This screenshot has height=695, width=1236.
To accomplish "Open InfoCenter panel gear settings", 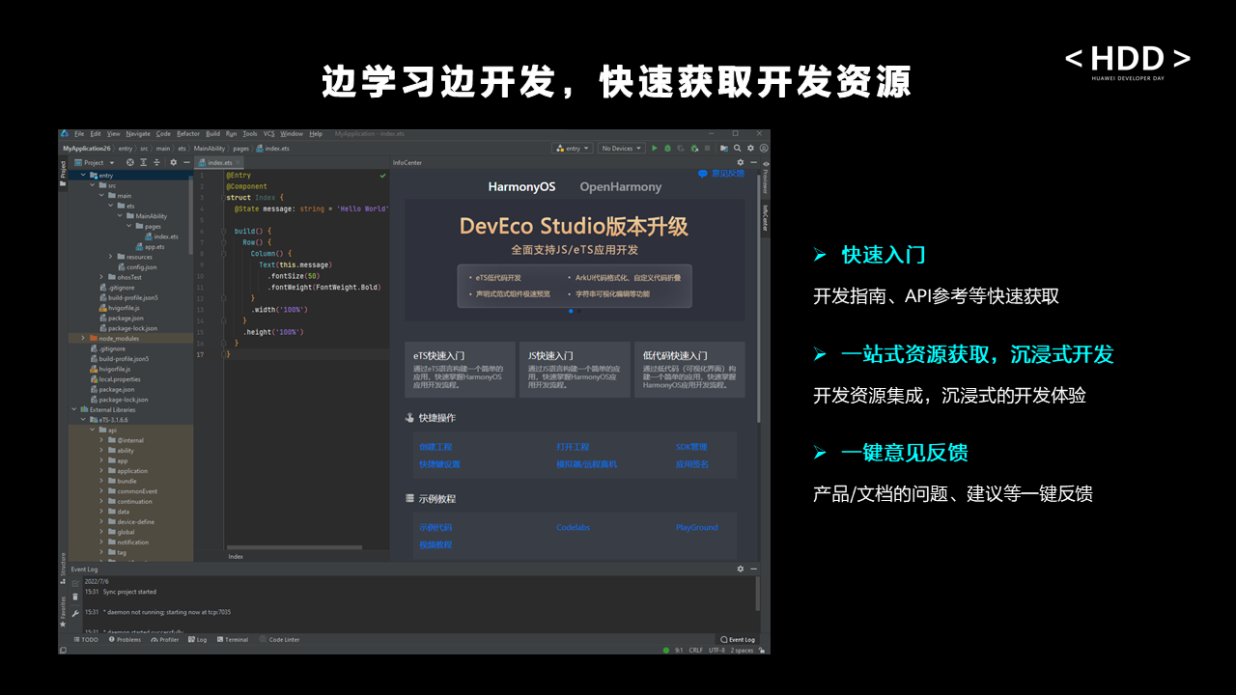I will (x=741, y=162).
